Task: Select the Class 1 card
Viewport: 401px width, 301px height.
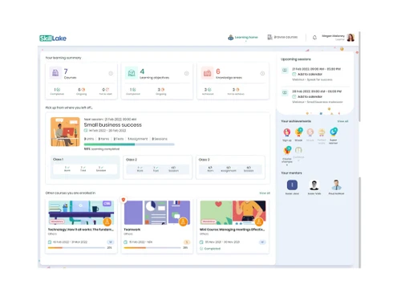Action: point(85,167)
